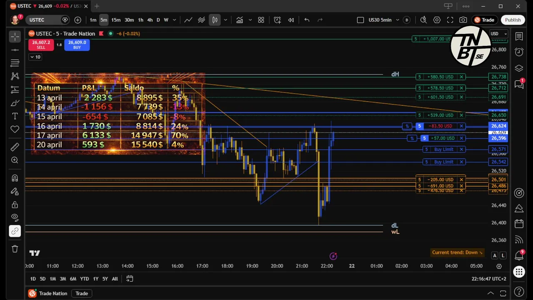Open indicator templates grid
Screen dimensions: 533x300
coord(261,20)
